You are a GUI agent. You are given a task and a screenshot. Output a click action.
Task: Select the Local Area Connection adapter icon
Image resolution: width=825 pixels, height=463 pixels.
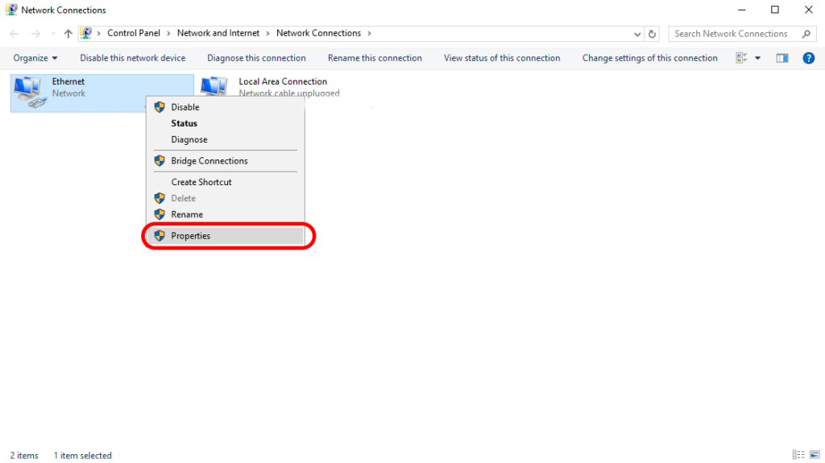[x=214, y=87]
